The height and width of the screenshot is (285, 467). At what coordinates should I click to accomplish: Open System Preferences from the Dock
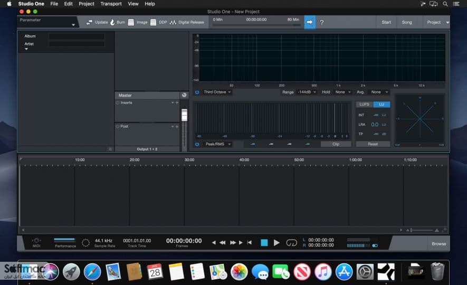[365, 272]
